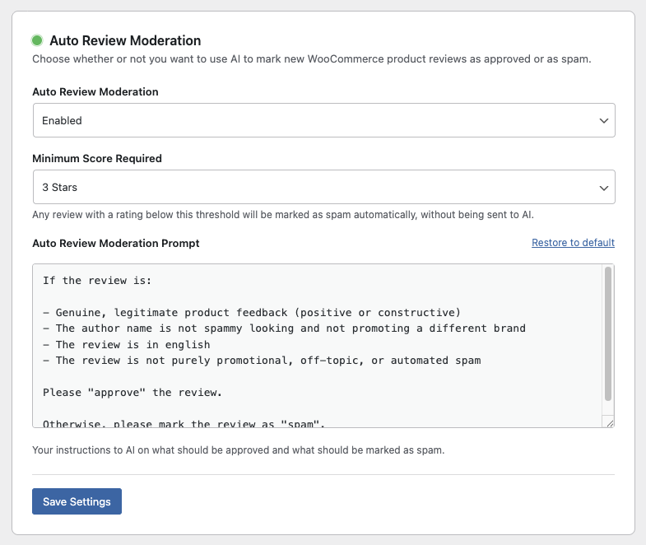
Task: Place cursor on 'If the review is:' line
Action: pyautogui.click(x=97, y=281)
